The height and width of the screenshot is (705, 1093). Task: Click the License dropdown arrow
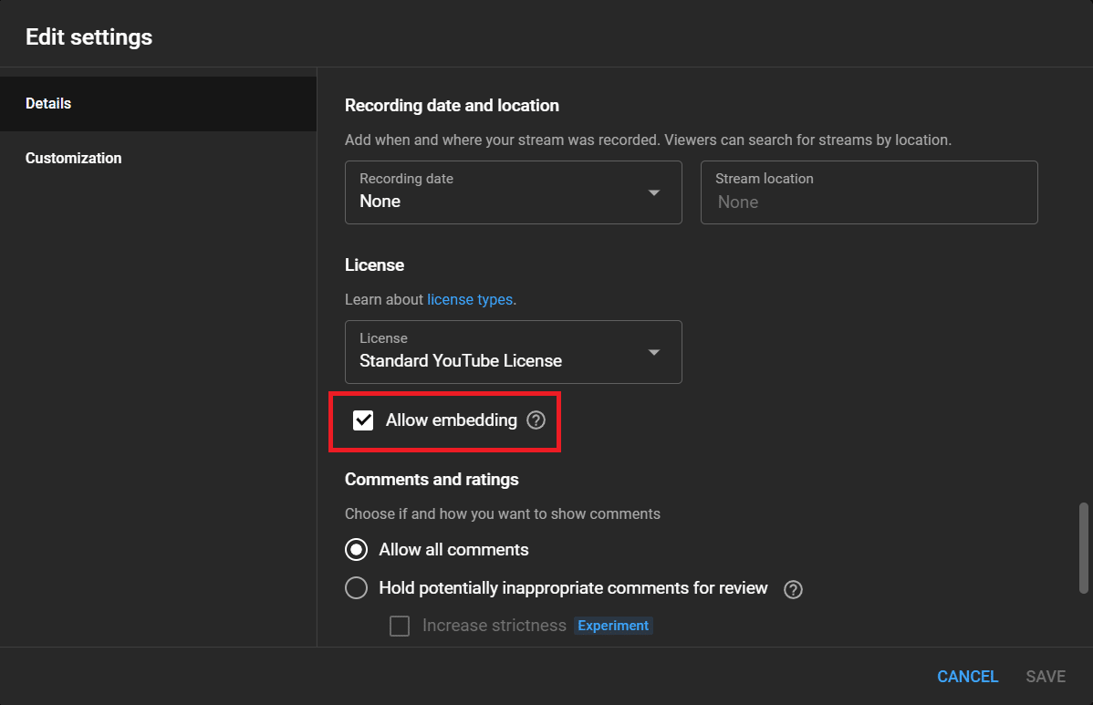tap(654, 351)
